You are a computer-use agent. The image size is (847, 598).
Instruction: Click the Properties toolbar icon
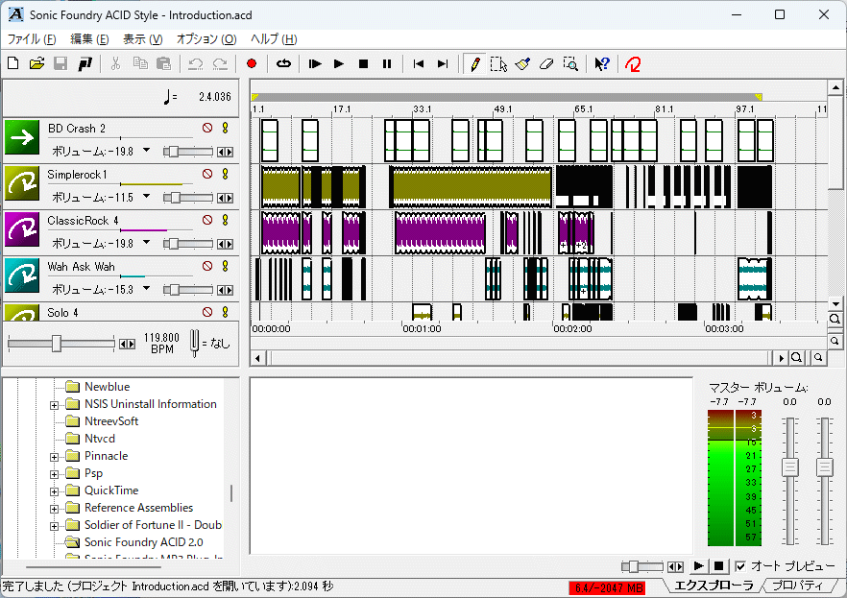coord(85,63)
